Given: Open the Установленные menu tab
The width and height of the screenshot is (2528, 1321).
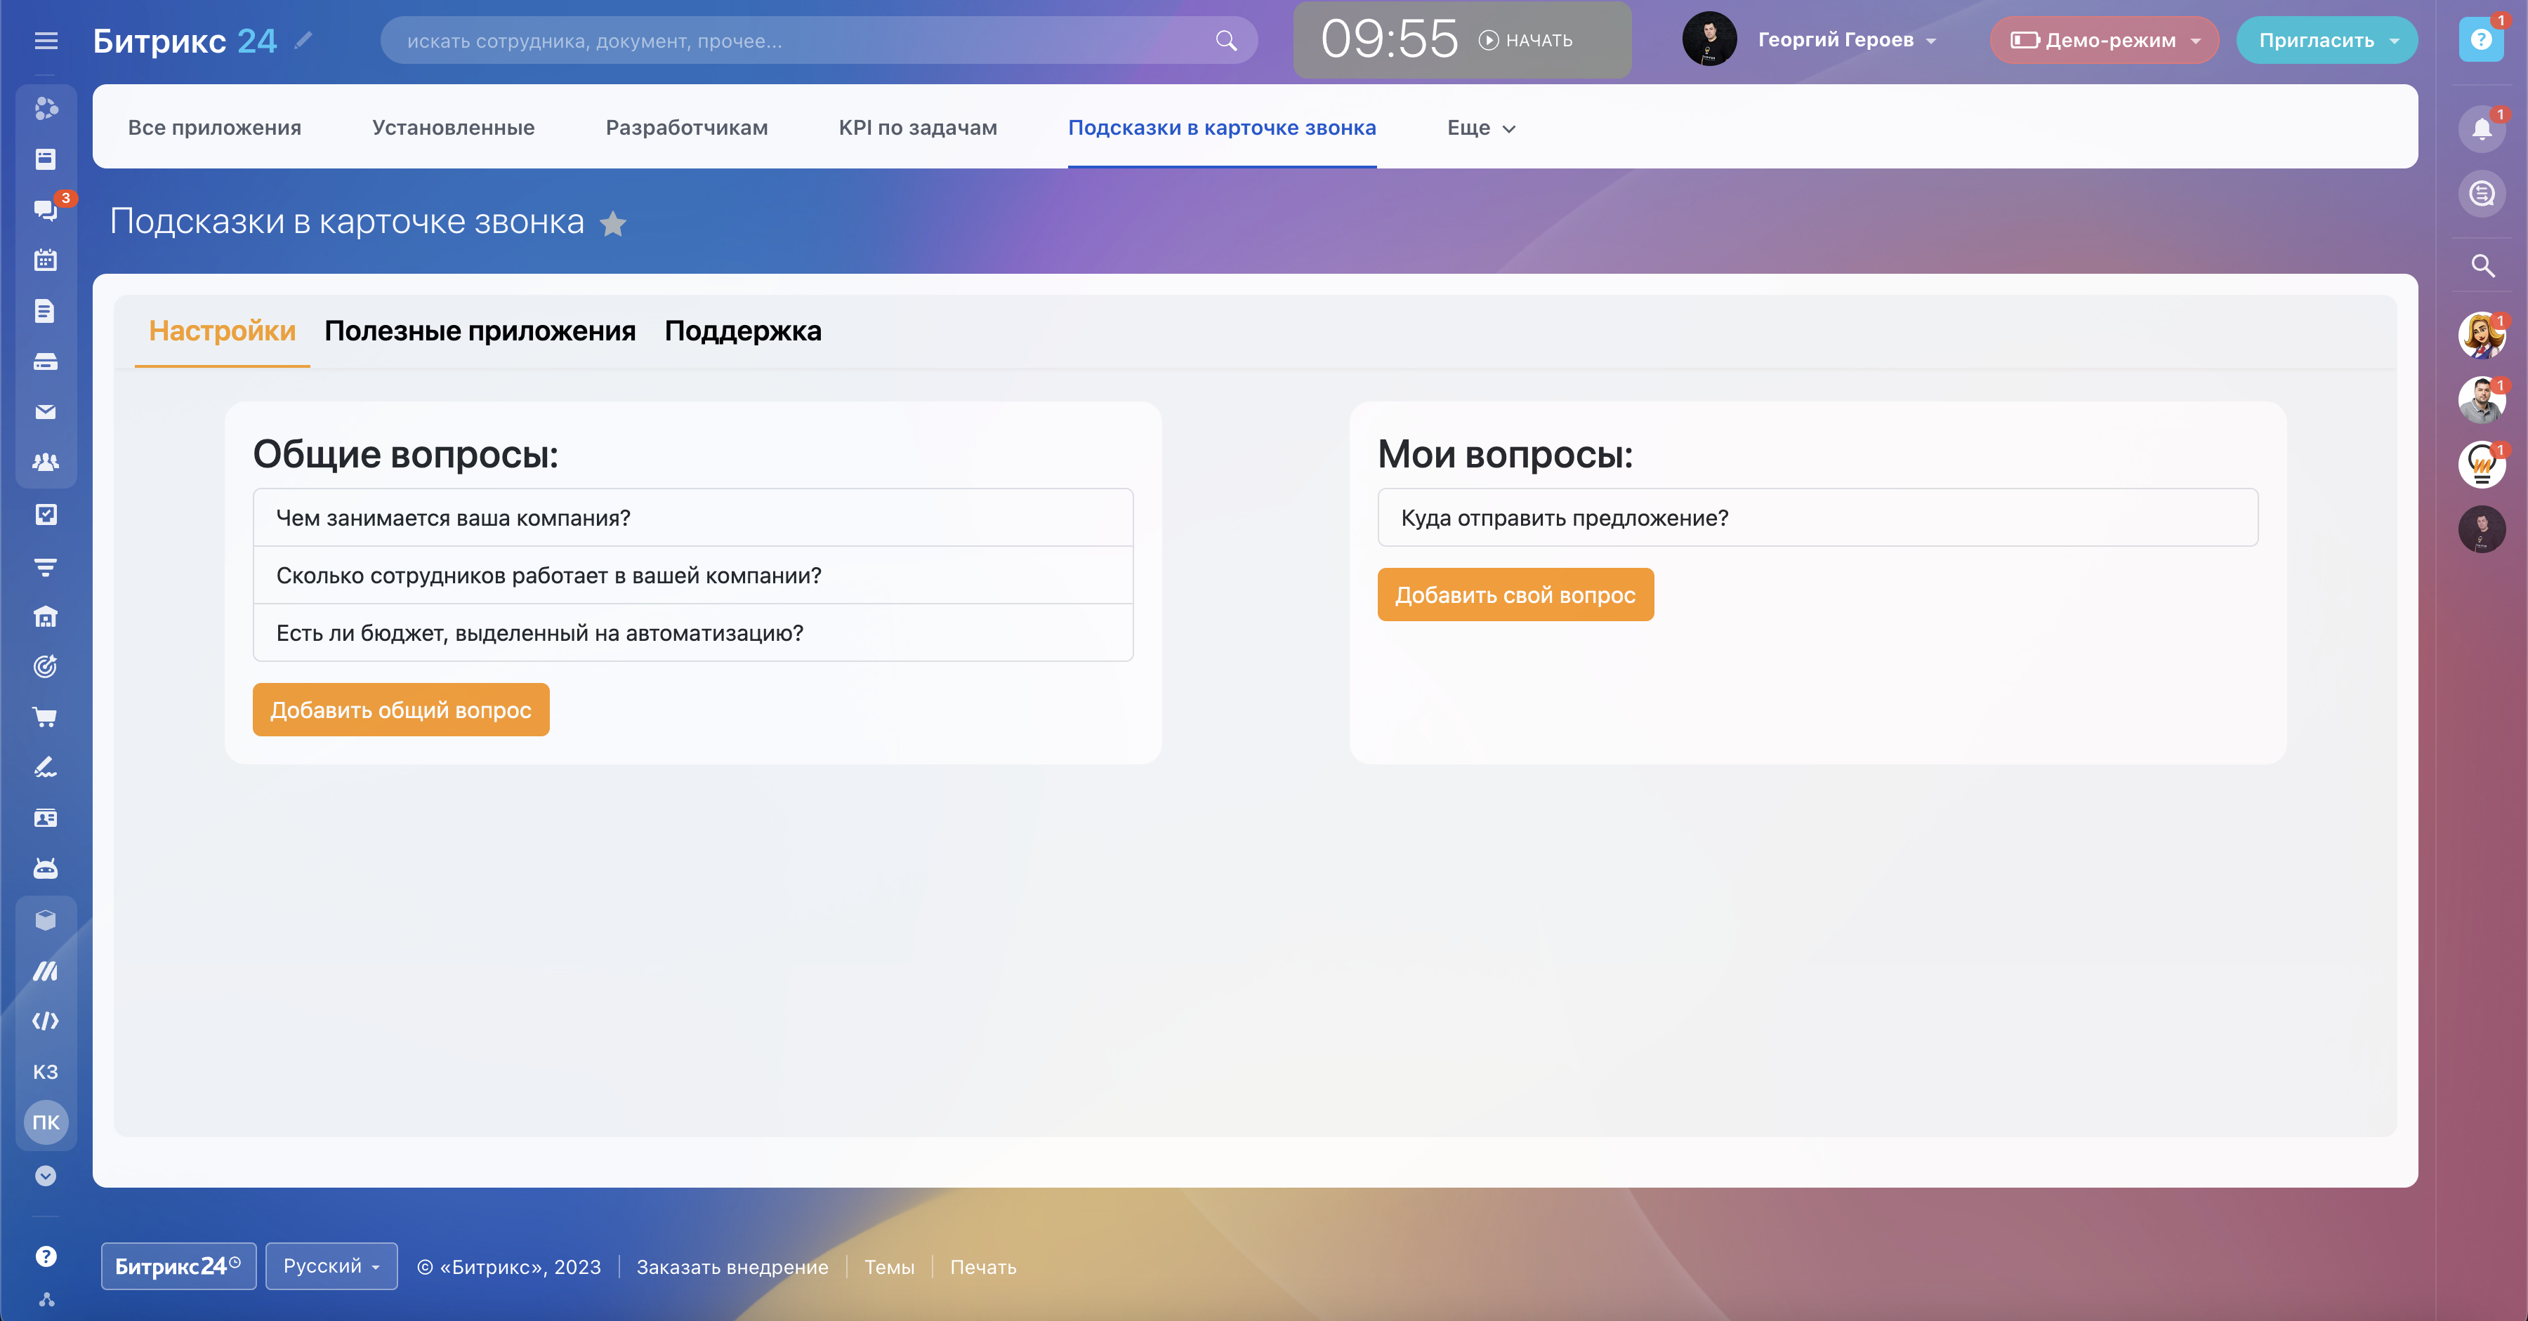Looking at the screenshot, I should (x=452, y=128).
